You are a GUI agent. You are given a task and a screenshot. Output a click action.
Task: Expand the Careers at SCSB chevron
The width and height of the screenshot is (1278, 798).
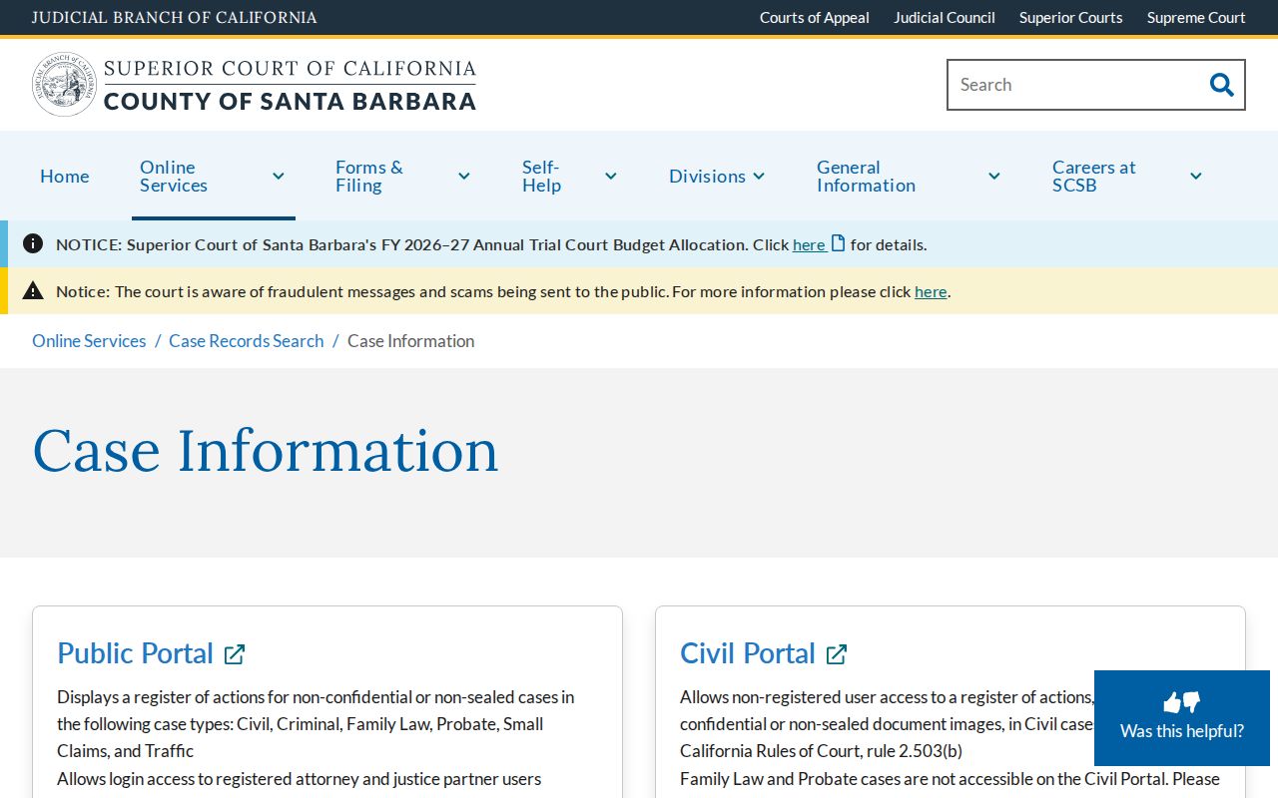click(1196, 177)
